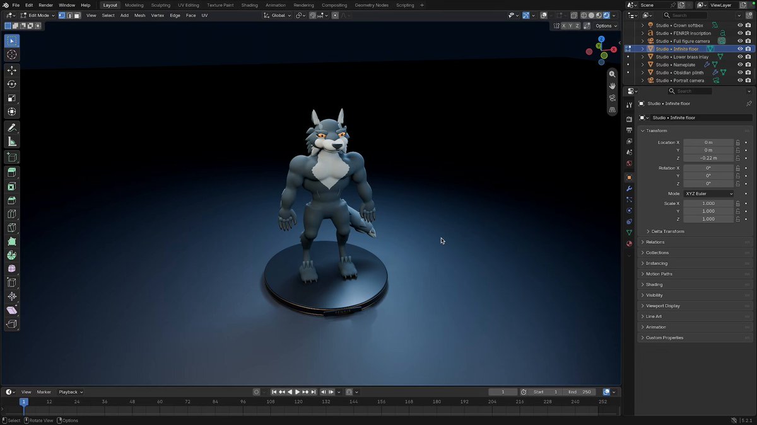Open the XYZ Euler rotation mode dropdown

click(x=709, y=194)
